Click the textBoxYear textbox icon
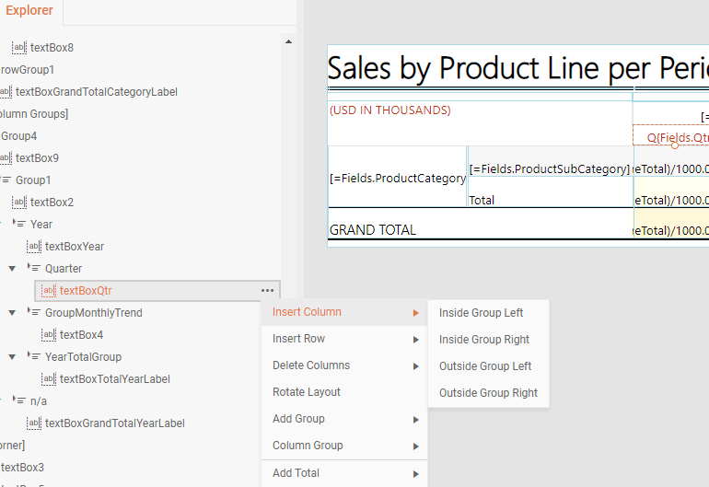The width and height of the screenshot is (709, 487). pyautogui.click(x=34, y=247)
